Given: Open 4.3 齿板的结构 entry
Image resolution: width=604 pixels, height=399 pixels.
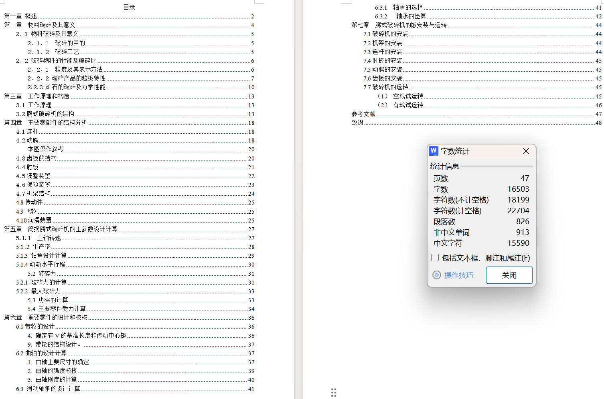Looking at the screenshot, I should [135, 158].
